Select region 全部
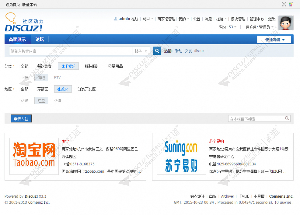This screenshot has height=215, width=300. pyautogui.click(x=24, y=89)
